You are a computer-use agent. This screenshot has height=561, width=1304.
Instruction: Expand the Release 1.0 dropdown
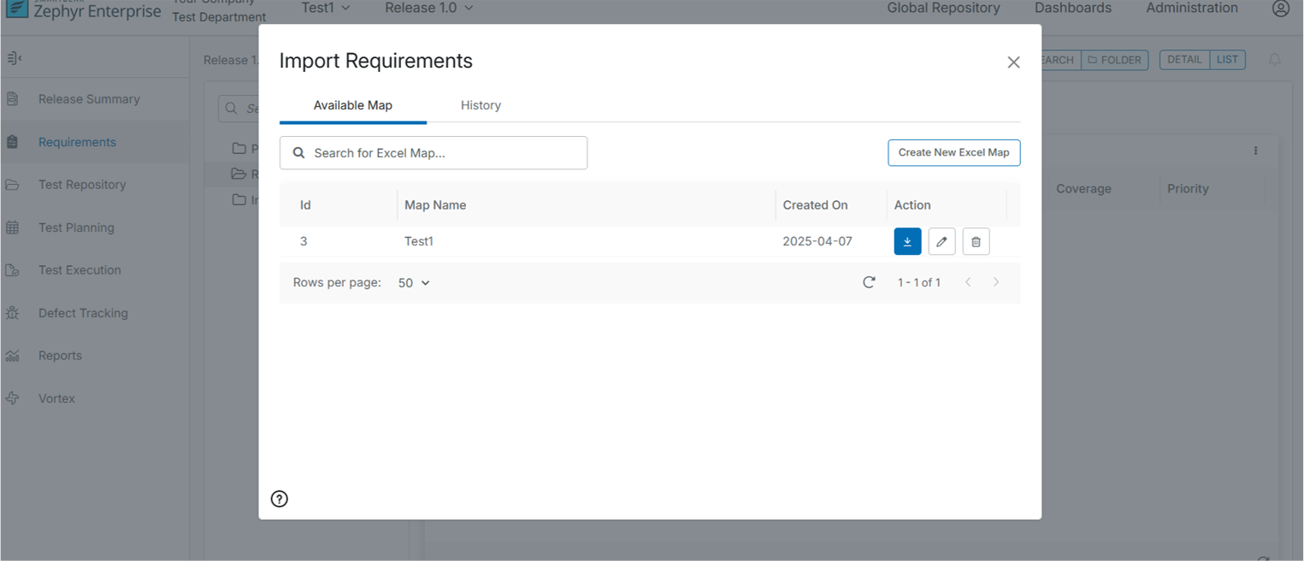(428, 8)
